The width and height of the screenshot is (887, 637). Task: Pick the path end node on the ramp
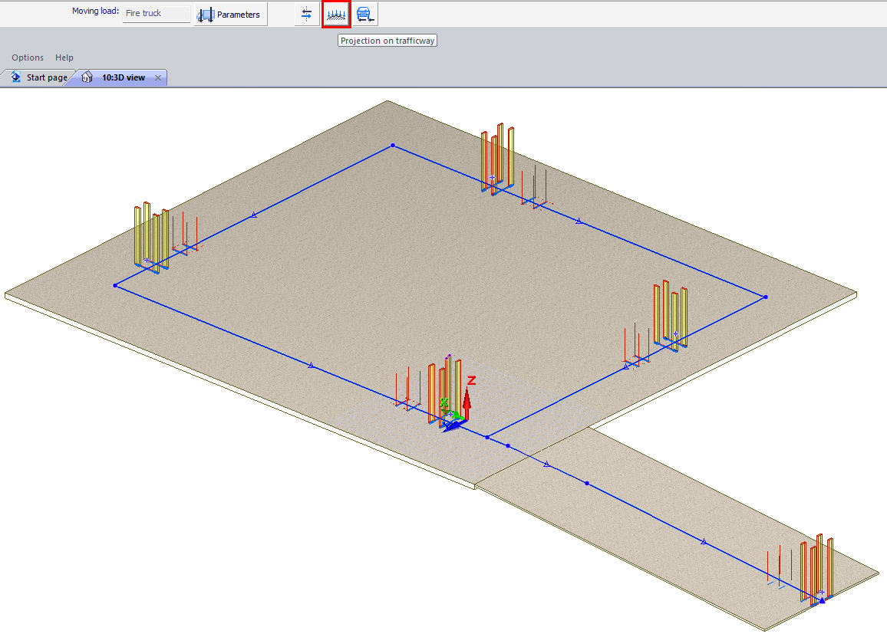(x=822, y=601)
